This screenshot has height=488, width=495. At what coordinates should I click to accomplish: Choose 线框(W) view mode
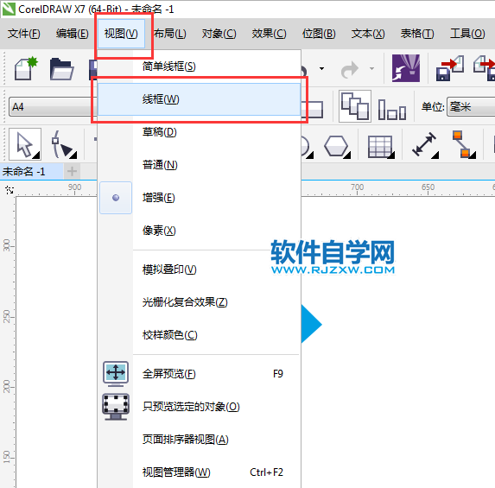coord(199,99)
